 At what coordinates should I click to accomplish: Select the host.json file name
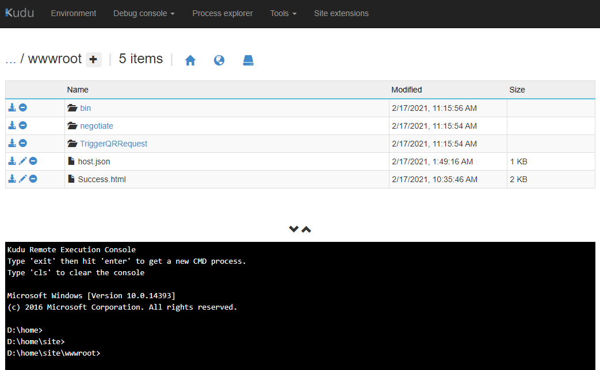pos(94,161)
